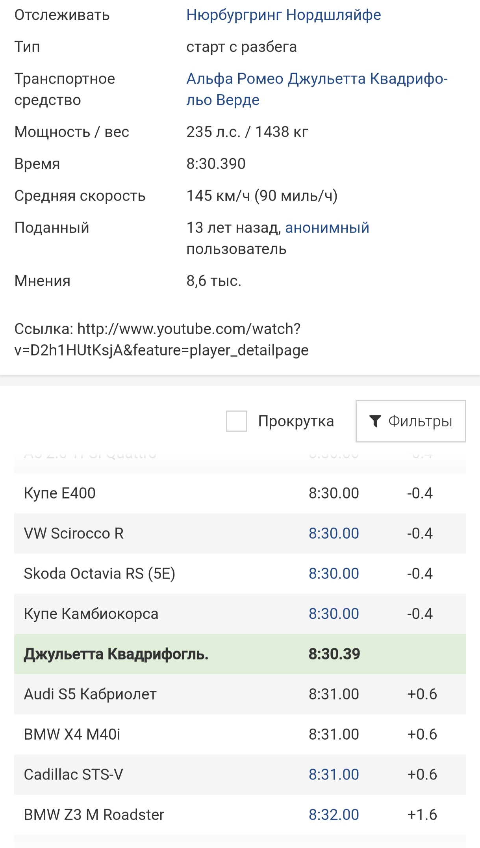The width and height of the screenshot is (480, 848).
Task: Open VW Scirocco R lap time 8:30.00
Action: (334, 533)
